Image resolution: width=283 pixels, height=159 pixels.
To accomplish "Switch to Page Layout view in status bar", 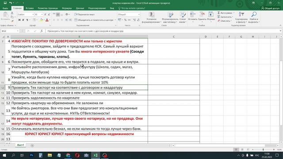I will coord(242,150).
